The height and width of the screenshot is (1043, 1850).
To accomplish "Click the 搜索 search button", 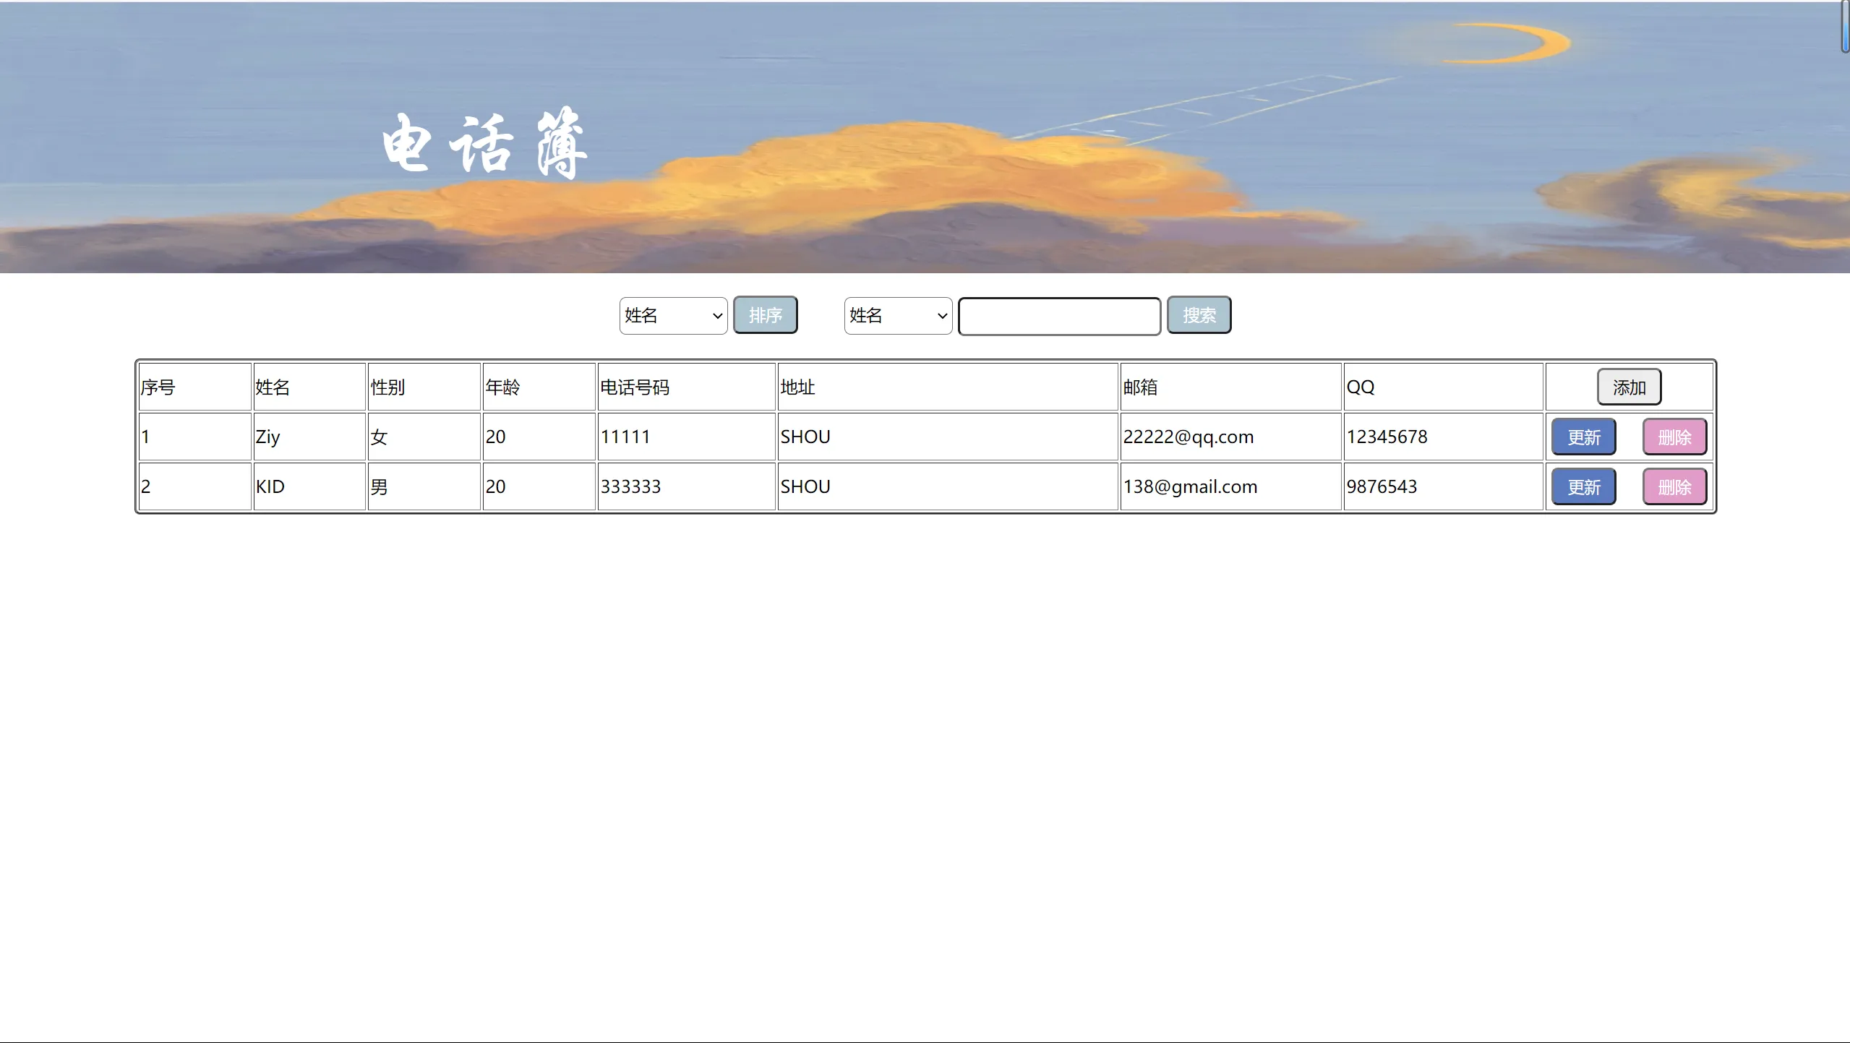I will (x=1199, y=315).
